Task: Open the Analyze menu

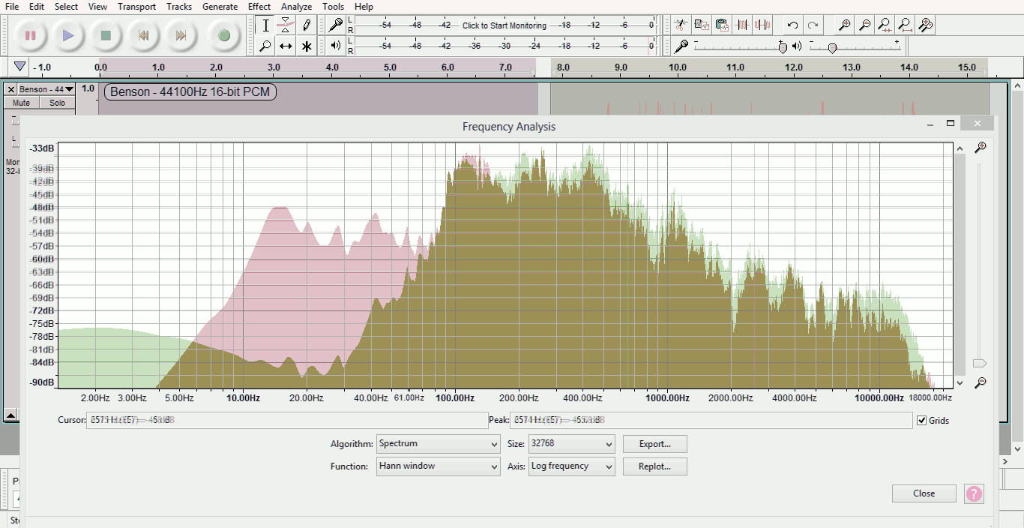Action: (x=296, y=7)
